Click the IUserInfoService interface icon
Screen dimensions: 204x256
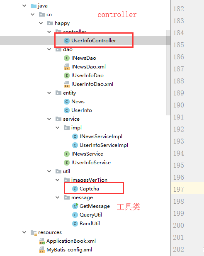[66, 163]
